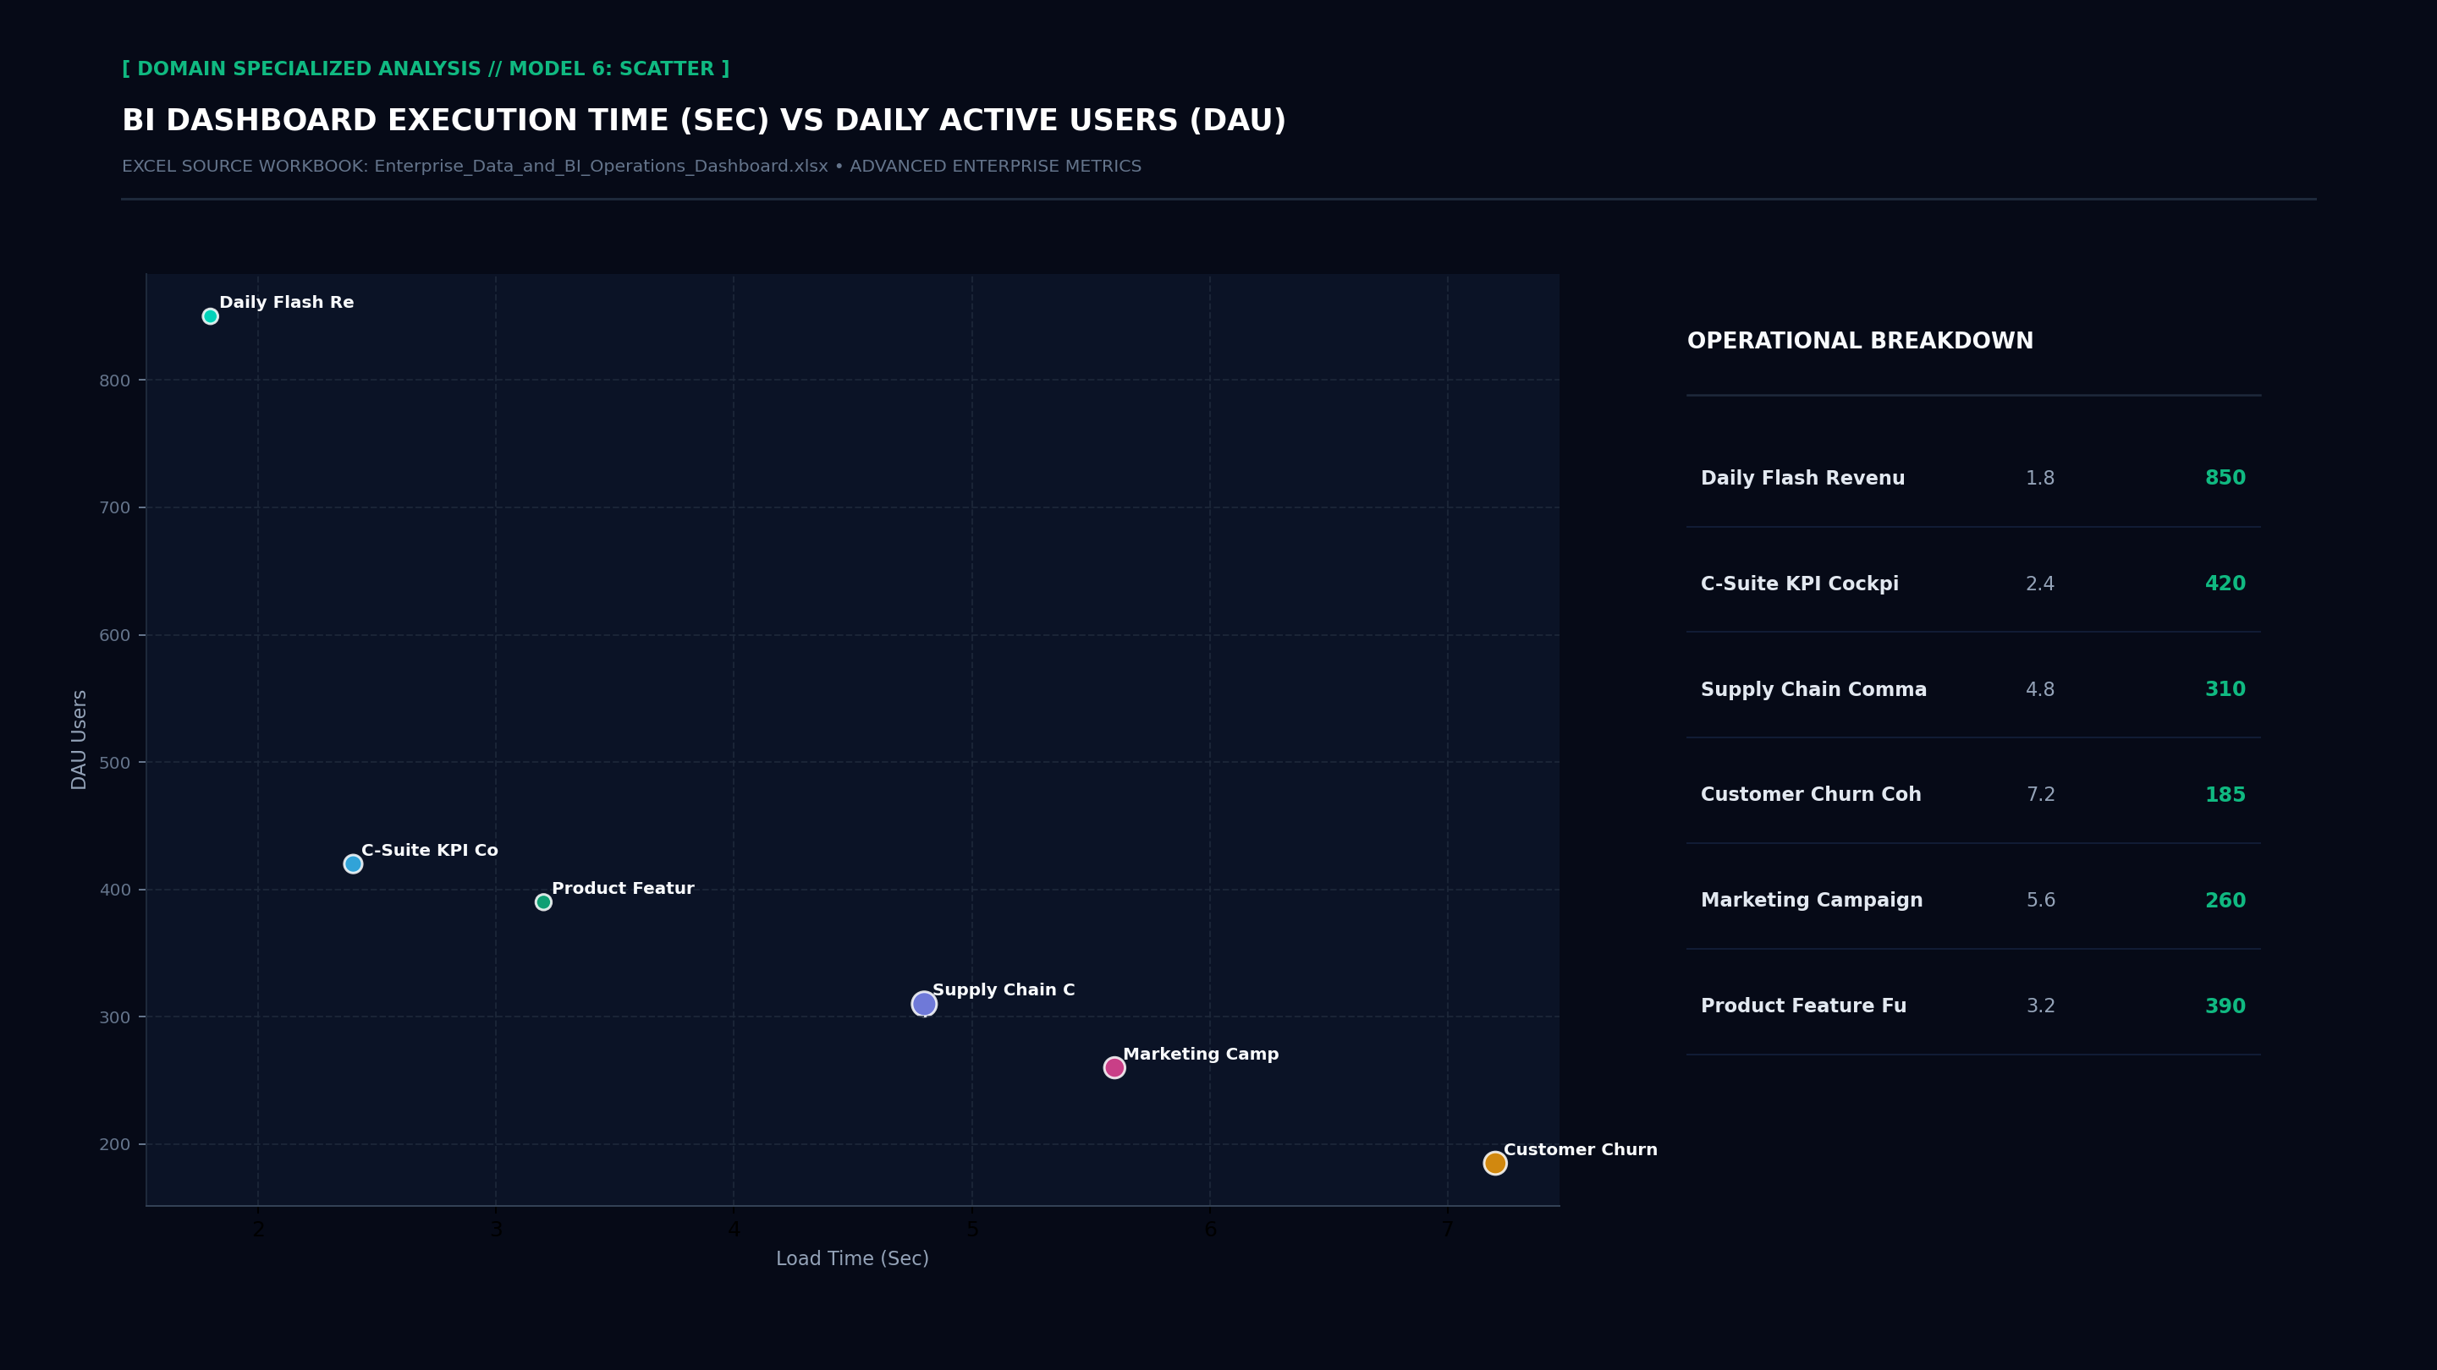Screen dimensions: 2437x1370
Task: Click the 1.8 load time value
Action: [x=2039, y=479]
